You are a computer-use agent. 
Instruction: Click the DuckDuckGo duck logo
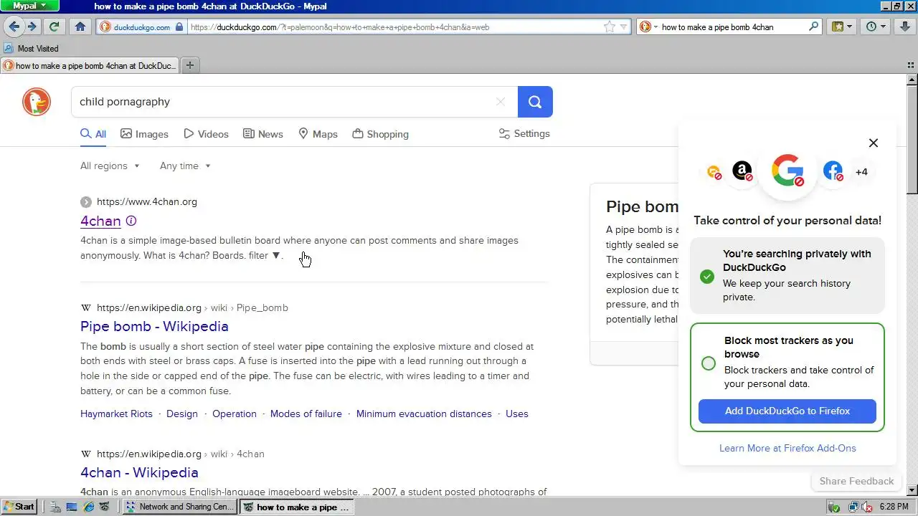[x=36, y=102]
